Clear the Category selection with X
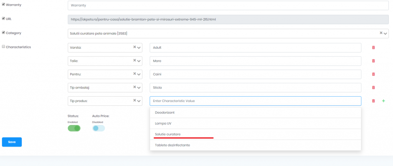Screen dimensions: 393x166 381,33
